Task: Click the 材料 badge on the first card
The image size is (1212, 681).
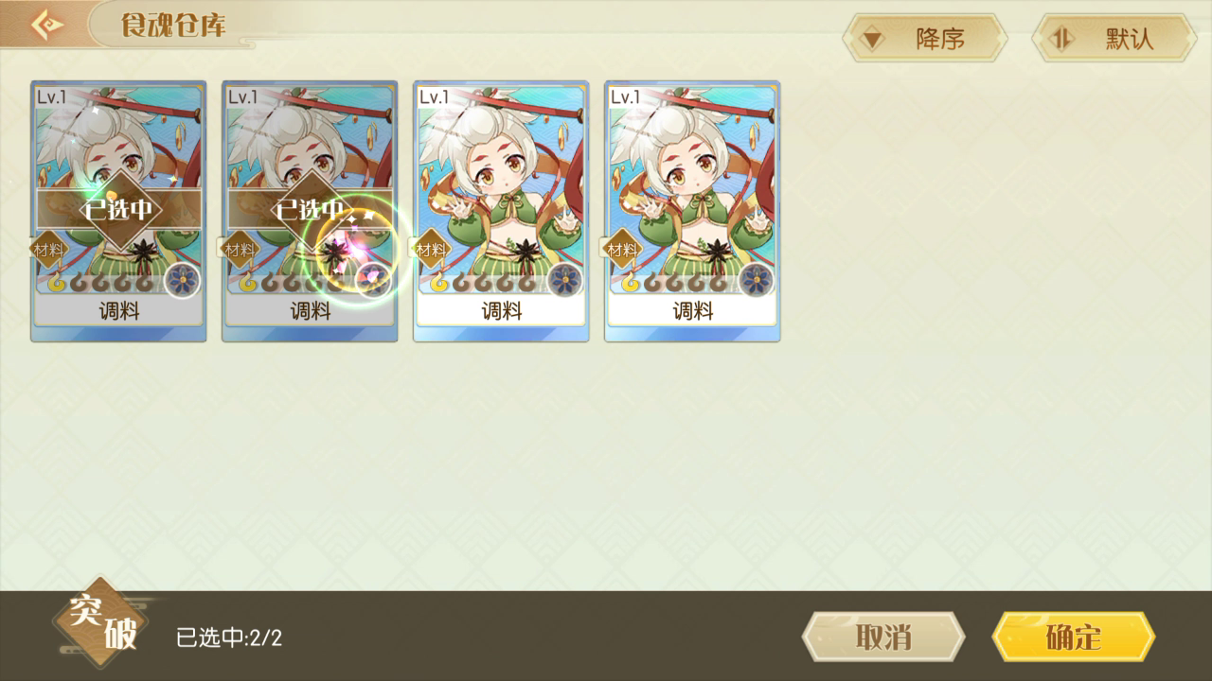Action: pyautogui.click(x=48, y=250)
